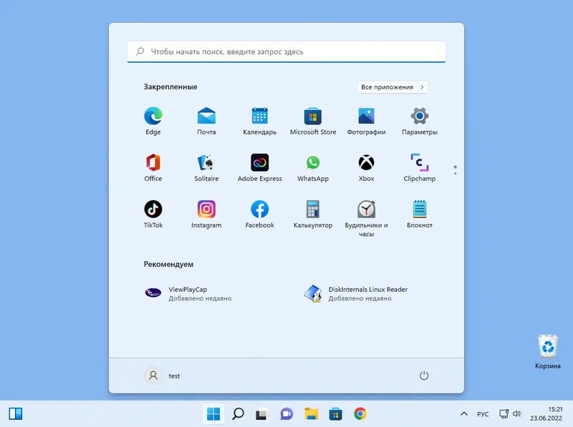Click the Закрепленные section heading
The height and width of the screenshot is (427, 573).
point(170,87)
